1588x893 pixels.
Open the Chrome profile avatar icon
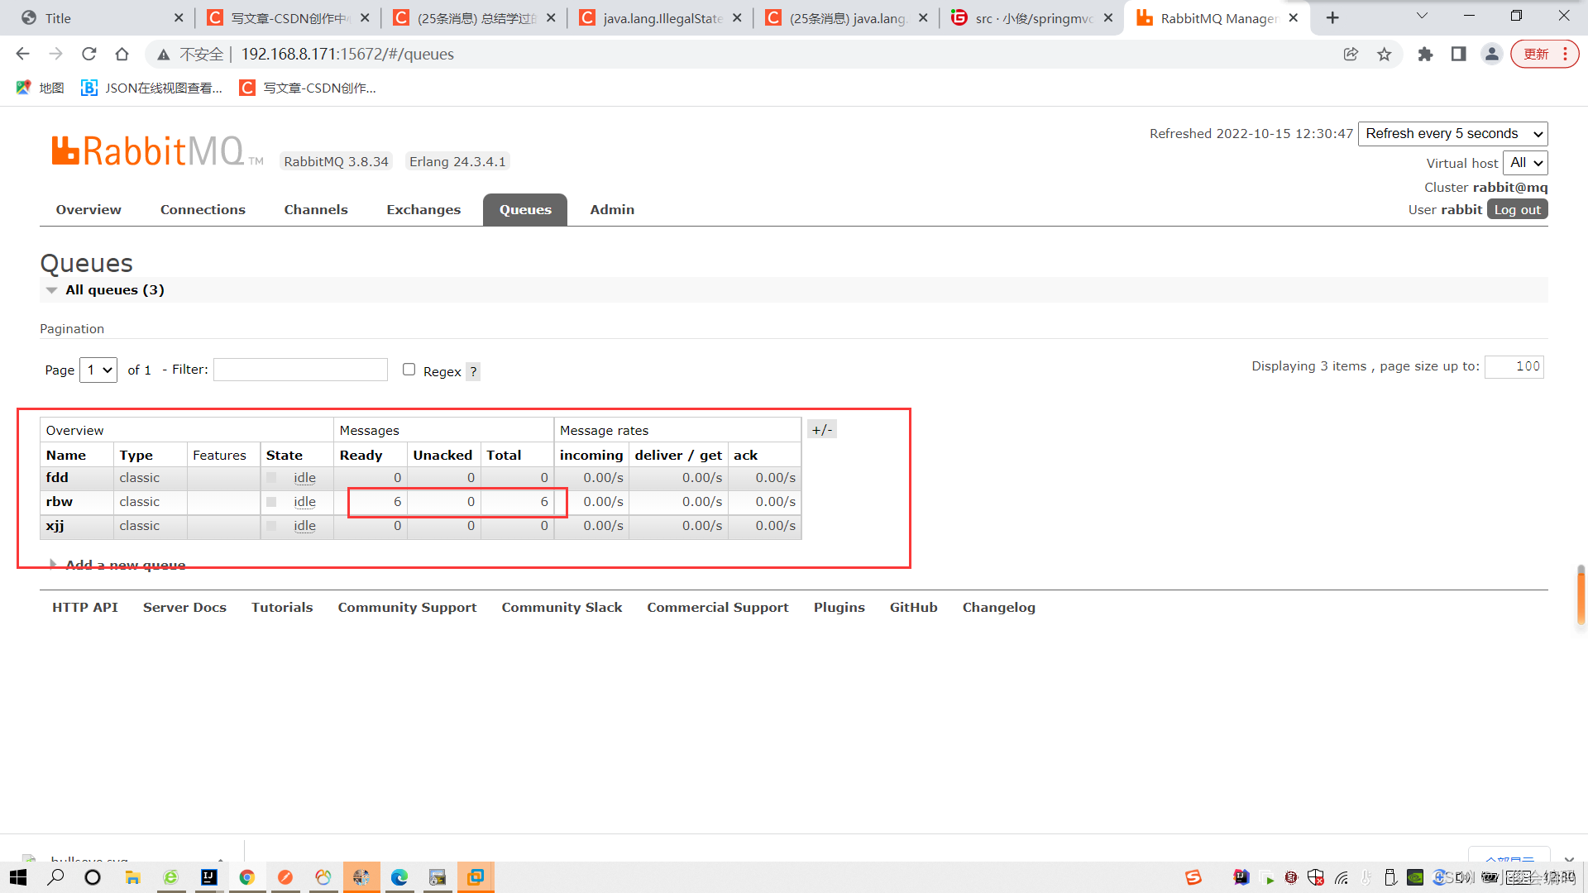1491,54
